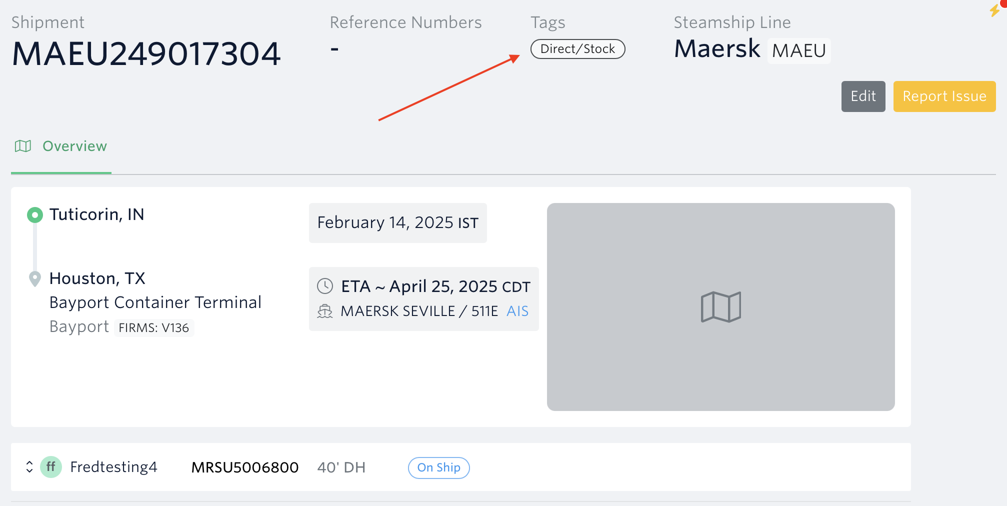Open the Overview tab
This screenshot has height=506, width=1007.
[74, 146]
